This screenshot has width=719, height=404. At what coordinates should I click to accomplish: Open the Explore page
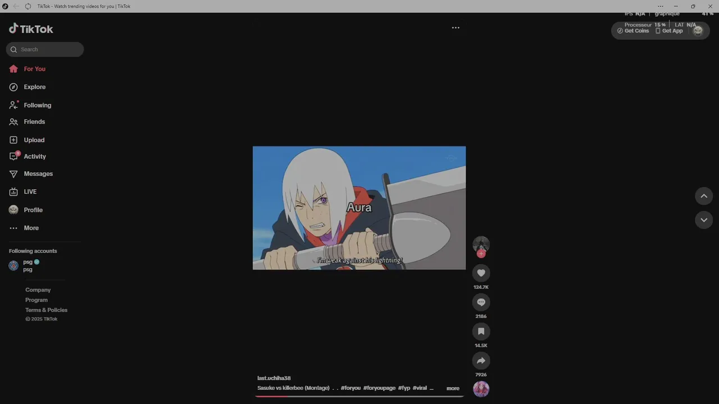point(34,87)
